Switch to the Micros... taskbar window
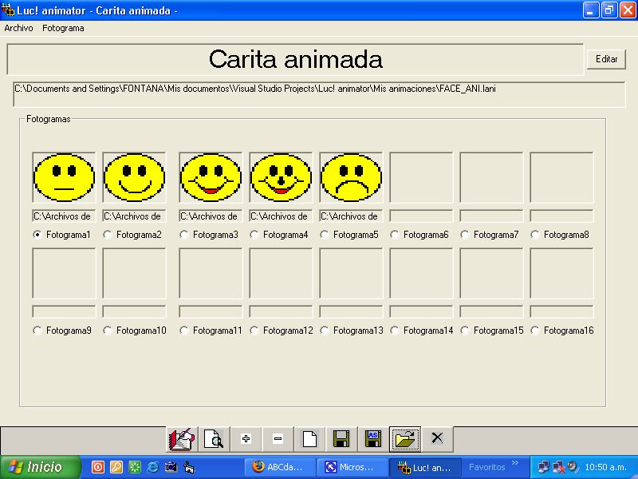The image size is (638, 479). click(x=352, y=467)
